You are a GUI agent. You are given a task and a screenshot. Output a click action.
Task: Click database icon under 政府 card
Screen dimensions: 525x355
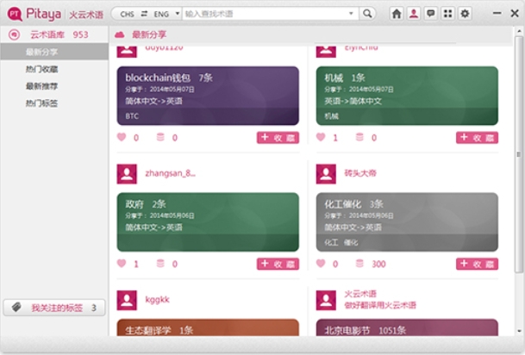coord(160,264)
